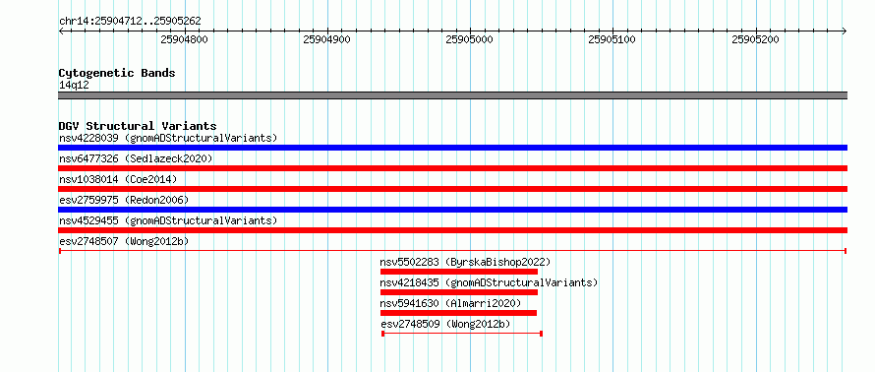The image size is (875, 372).
Task: Select the red bar under nsv6477326
Action: tap(452, 168)
